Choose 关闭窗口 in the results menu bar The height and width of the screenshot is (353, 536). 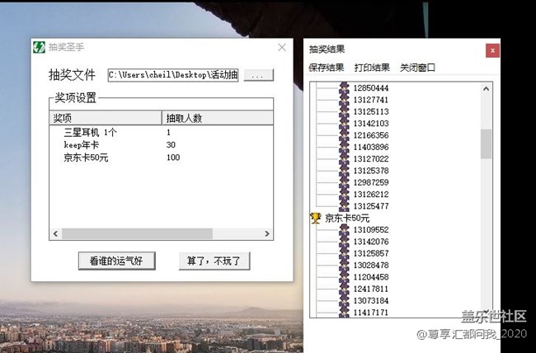pos(418,68)
